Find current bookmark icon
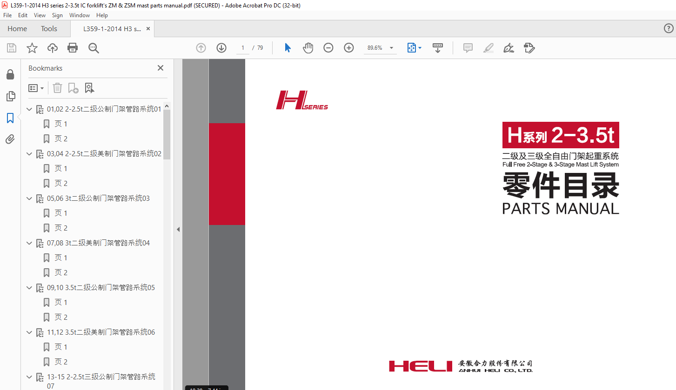Viewport: 676px width, 390px height. click(89, 88)
